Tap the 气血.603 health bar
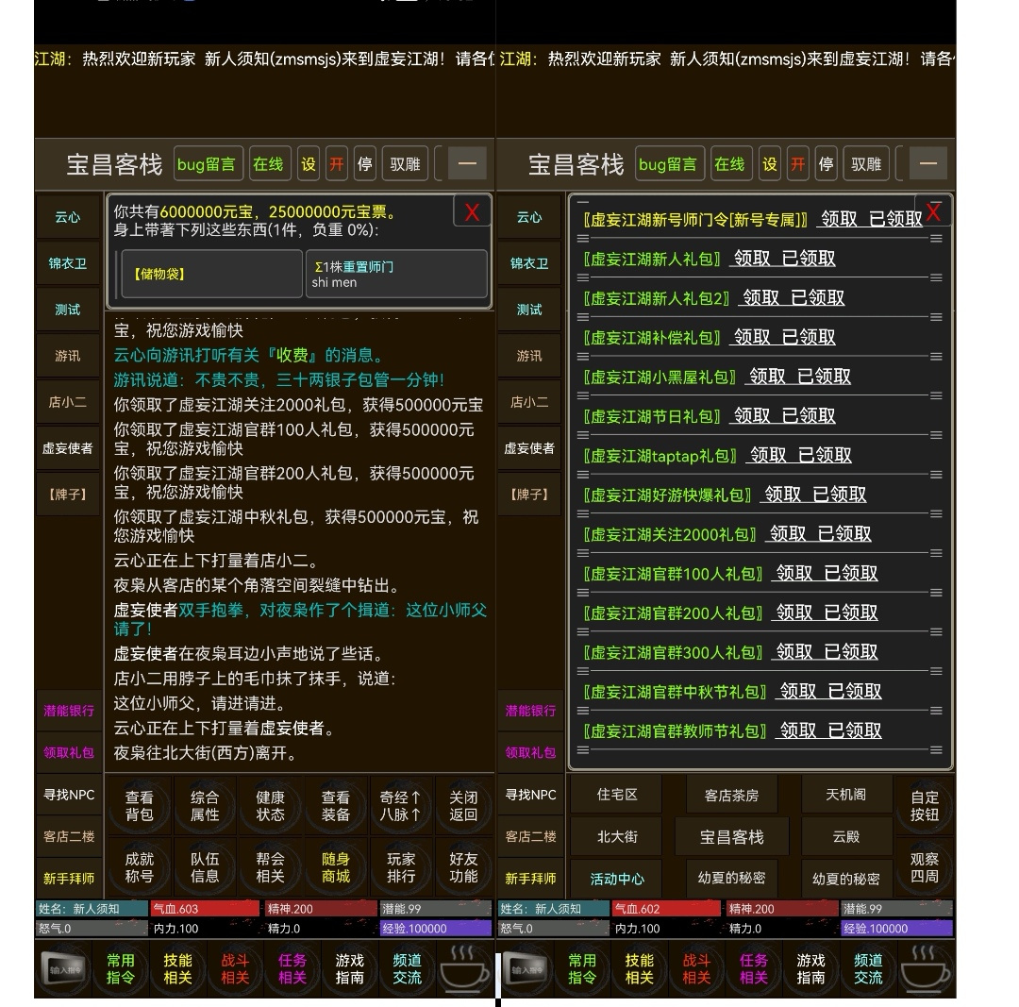The height and width of the screenshot is (1007, 1019). point(204,908)
